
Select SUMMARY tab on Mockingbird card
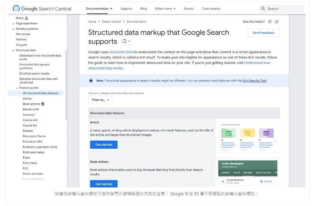click(225, 173)
